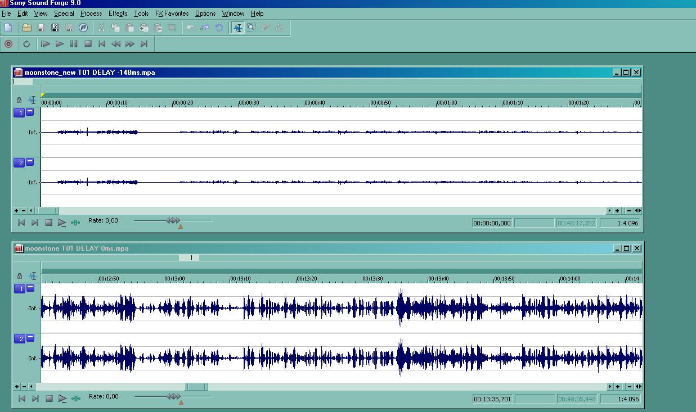696x412 pixels.
Task: Activate the Edit tool in main toolbar
Action: [x=237, y=28]
